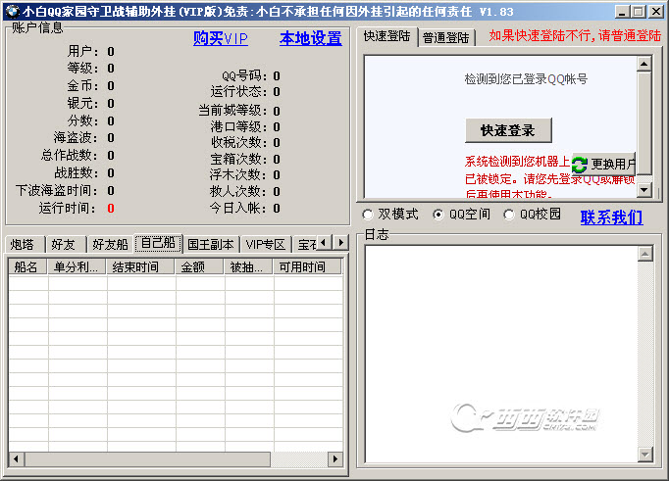Image resolution: width=669 pixels, height=481 pixels.
Task: Sort by the 被抽... column header
Action: coord(249,266)
